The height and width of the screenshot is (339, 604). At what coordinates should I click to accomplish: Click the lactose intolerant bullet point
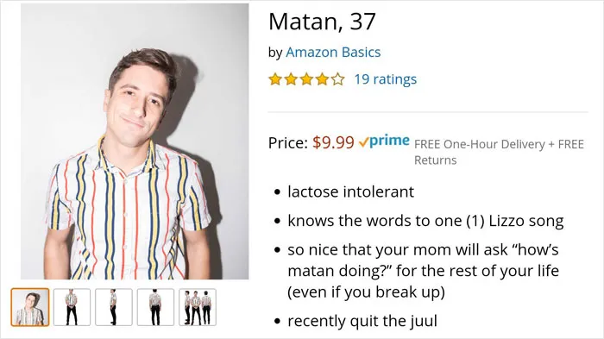pos(350,191)
